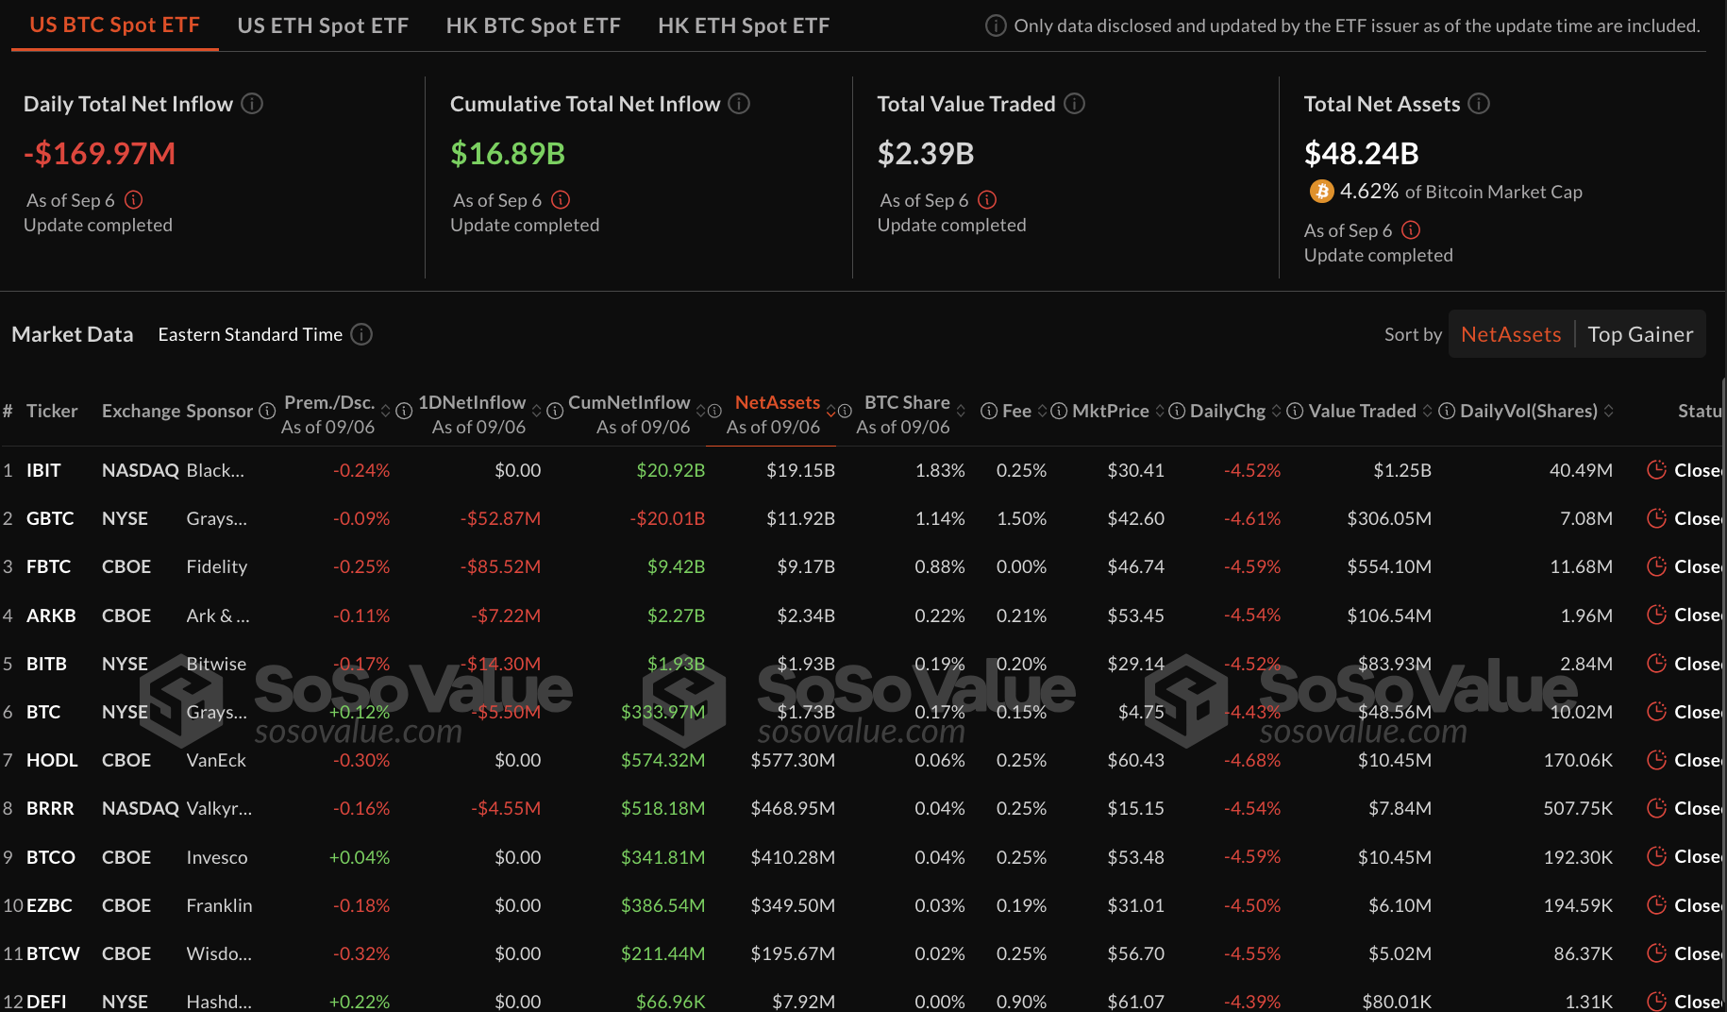Image resolution: width=1727 pixels, height=1012 pixels.
Task: Open the BITB ticker row
Action: point(46,664)
